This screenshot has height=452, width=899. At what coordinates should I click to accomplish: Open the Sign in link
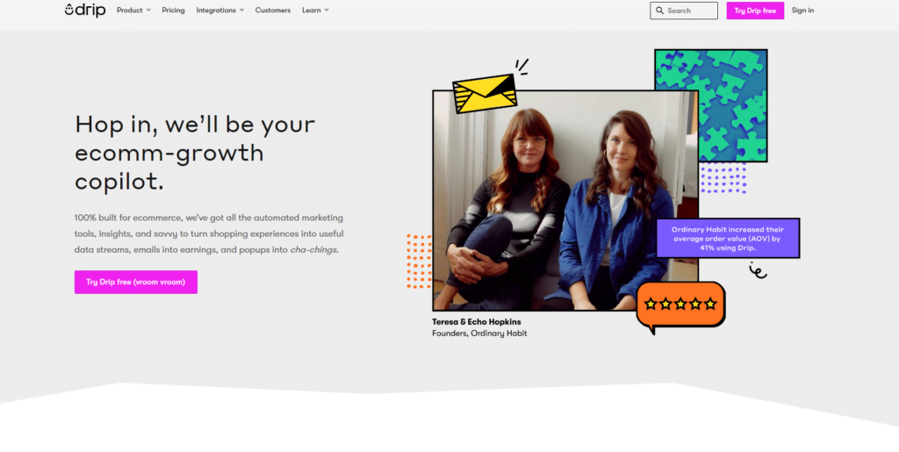click(802, 11)
